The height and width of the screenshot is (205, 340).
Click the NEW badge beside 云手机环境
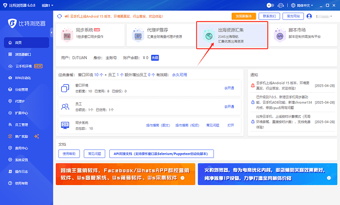[38, 66]
